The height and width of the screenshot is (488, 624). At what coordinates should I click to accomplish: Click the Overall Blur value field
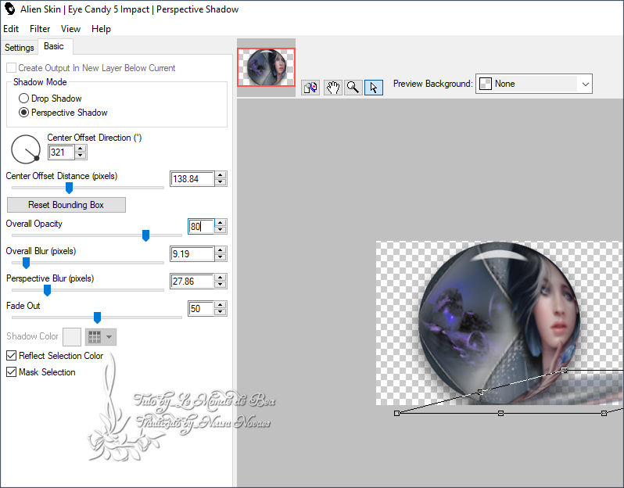[192, 253]
